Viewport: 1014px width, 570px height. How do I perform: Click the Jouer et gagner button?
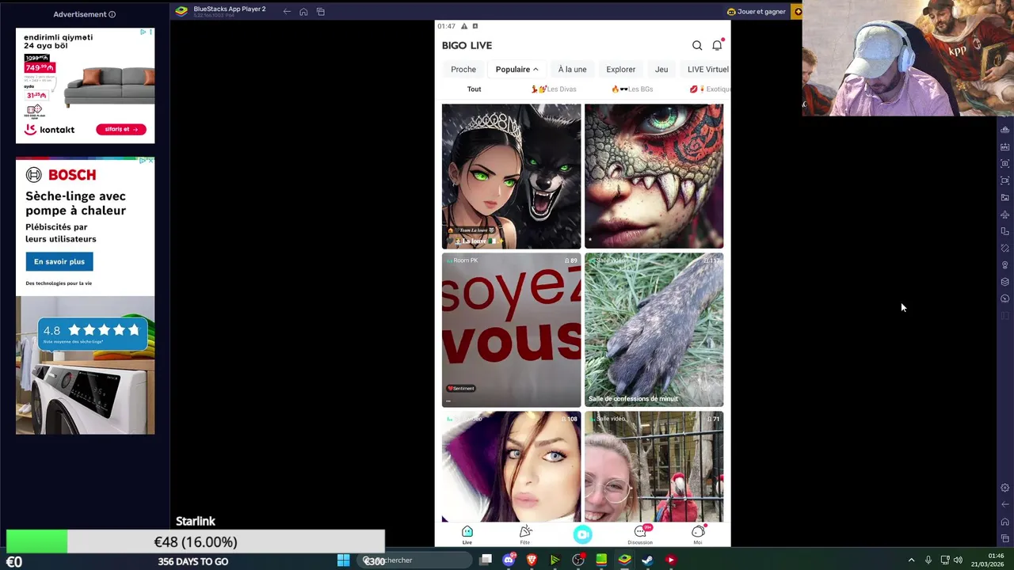pos(757,11)
